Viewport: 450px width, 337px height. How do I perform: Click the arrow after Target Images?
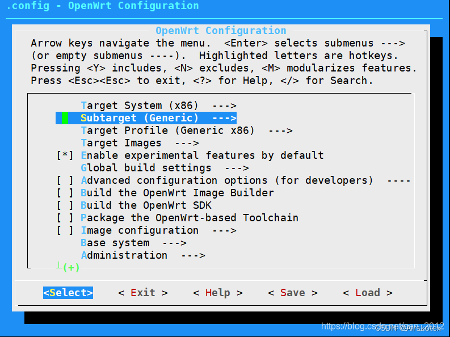187,143
